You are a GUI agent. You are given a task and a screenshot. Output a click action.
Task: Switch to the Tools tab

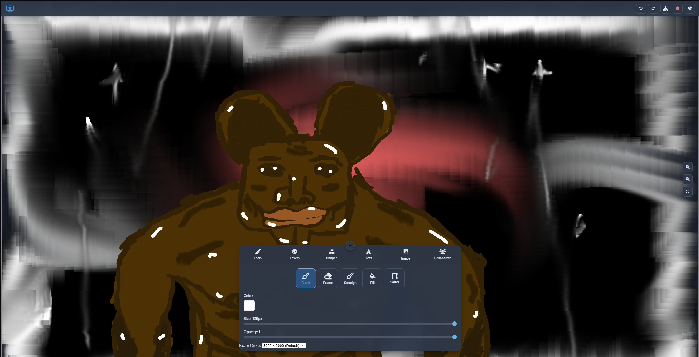click(x=258, y=254)
